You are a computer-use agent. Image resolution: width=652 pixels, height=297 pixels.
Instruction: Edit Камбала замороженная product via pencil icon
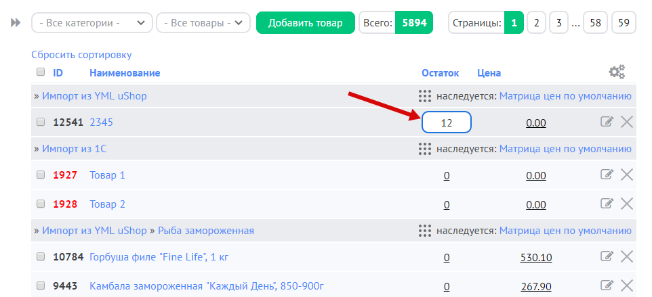[x=607, y=285]
